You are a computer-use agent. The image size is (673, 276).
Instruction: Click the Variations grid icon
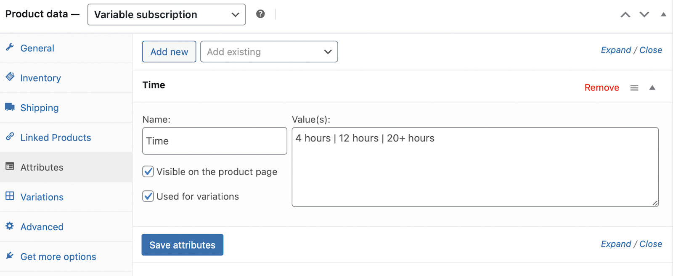tap(10, 196)
